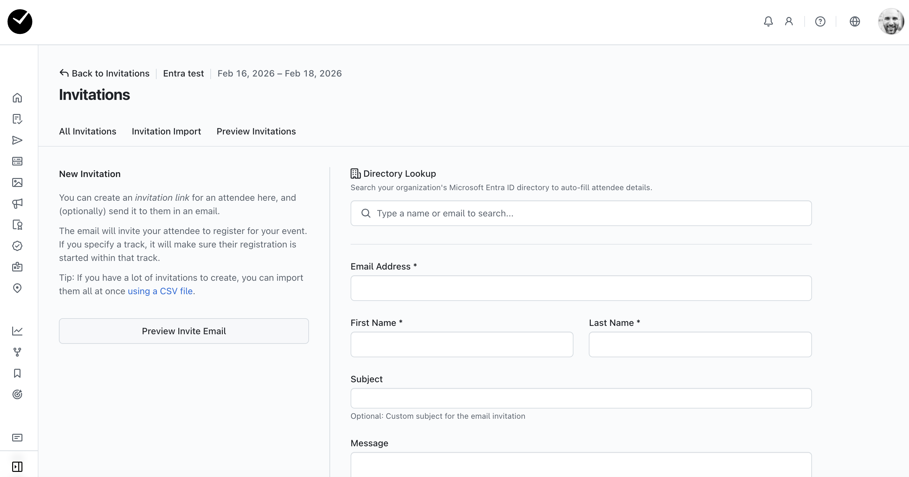Click Back to Invitations link
Image resolution: width=909 pixels, height=477 pixels.
104,73
